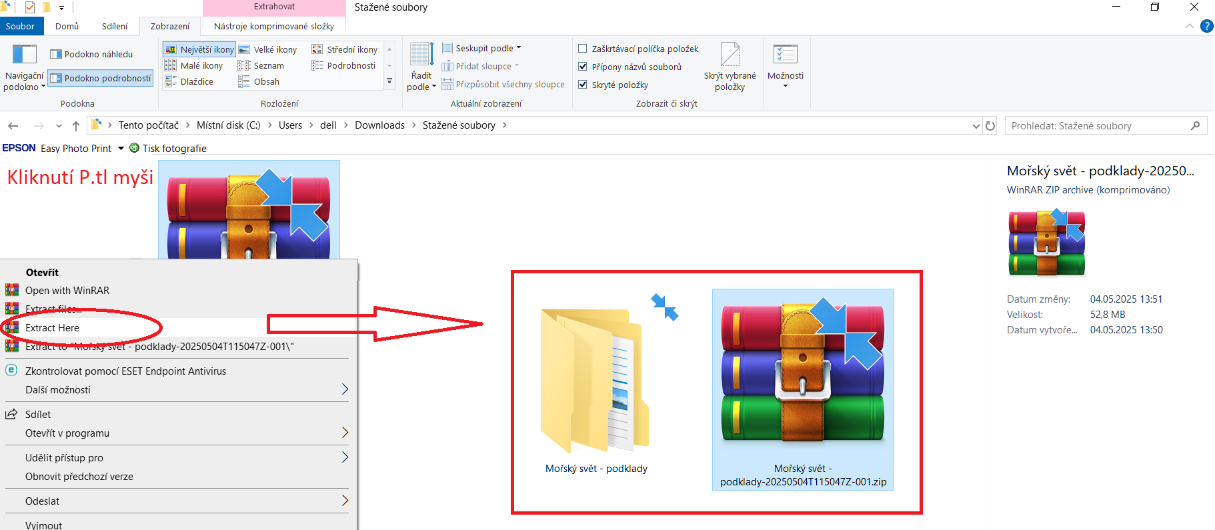Open recent locations dropdown arrow
Screen dimensions: 1215x530
(x=59, y=126)
